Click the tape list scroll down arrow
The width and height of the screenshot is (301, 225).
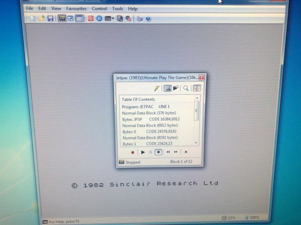[196, 142]
